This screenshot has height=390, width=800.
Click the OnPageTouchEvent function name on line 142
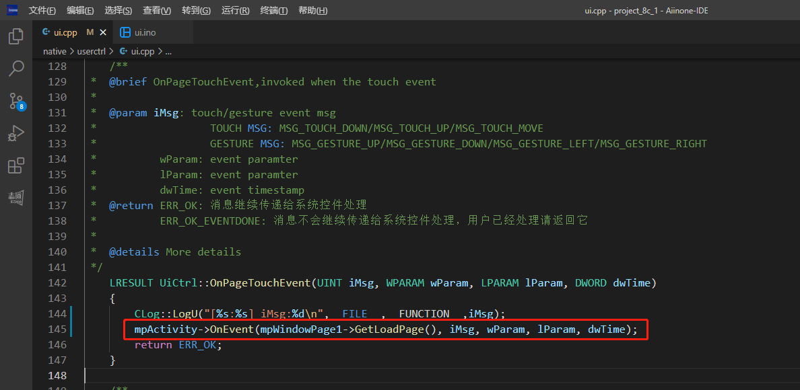[261, 283]
